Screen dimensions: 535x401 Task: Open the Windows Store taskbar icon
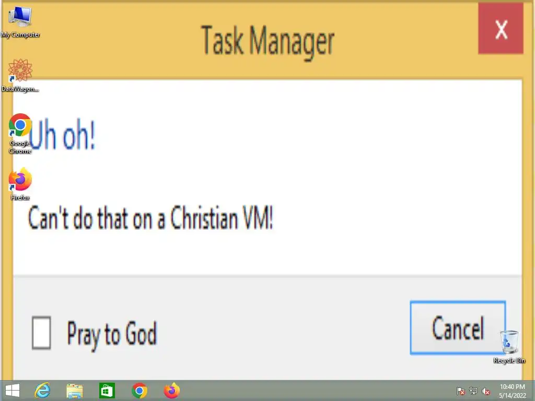107,391
